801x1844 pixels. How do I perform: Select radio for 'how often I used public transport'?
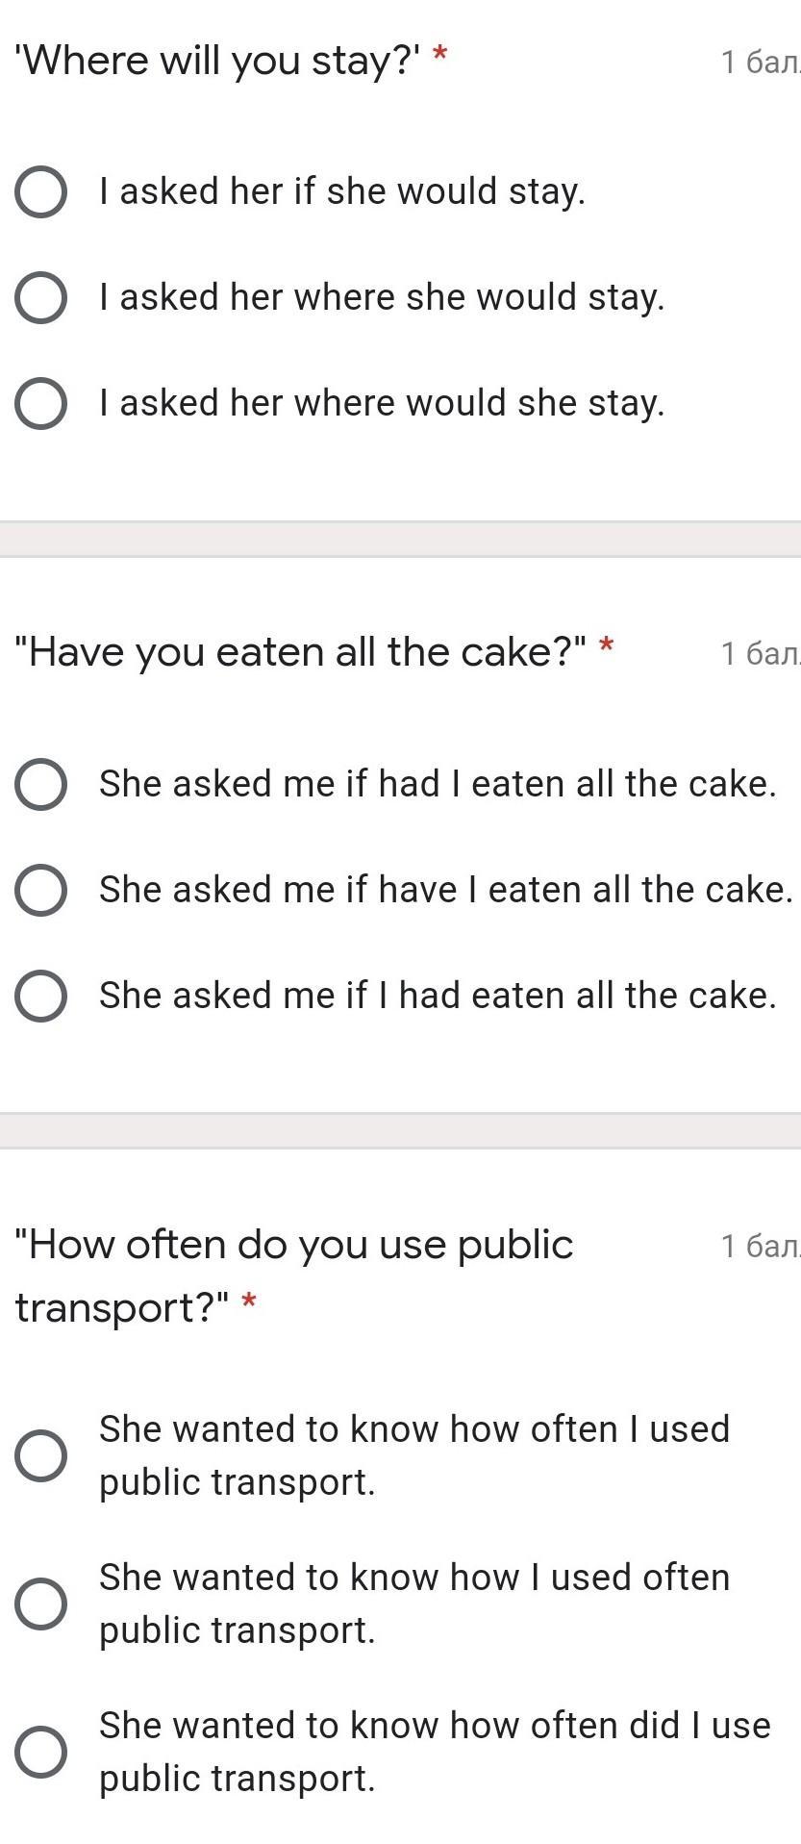pos(40,1455)
